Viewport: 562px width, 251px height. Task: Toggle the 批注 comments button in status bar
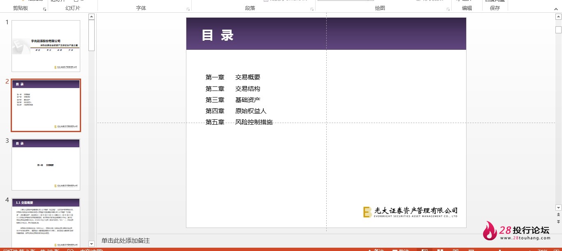[401, 249]
